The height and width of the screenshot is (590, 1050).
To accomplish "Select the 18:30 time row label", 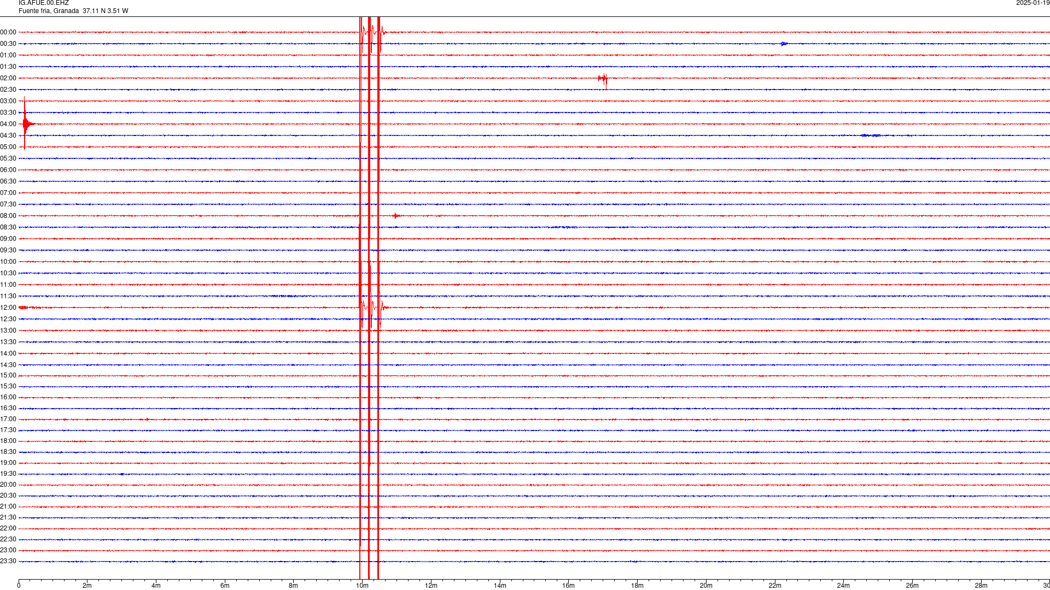I will click(x=8, y=452).
